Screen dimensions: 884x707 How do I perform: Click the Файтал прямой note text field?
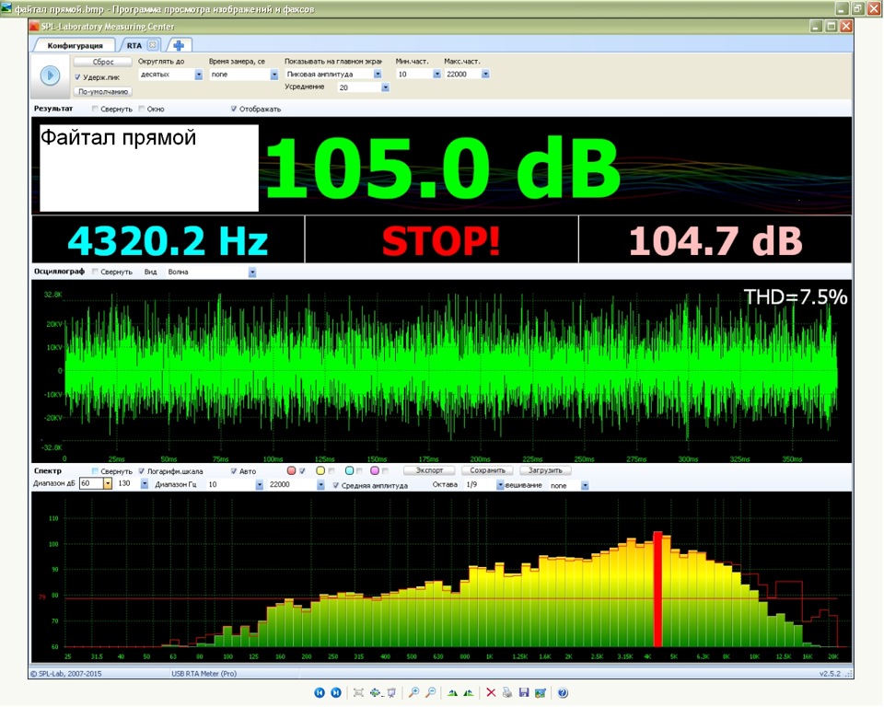[x=149, y=168]
